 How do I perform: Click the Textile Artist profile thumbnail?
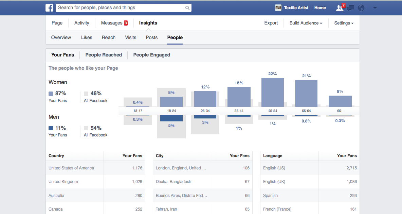click(278, 8)
